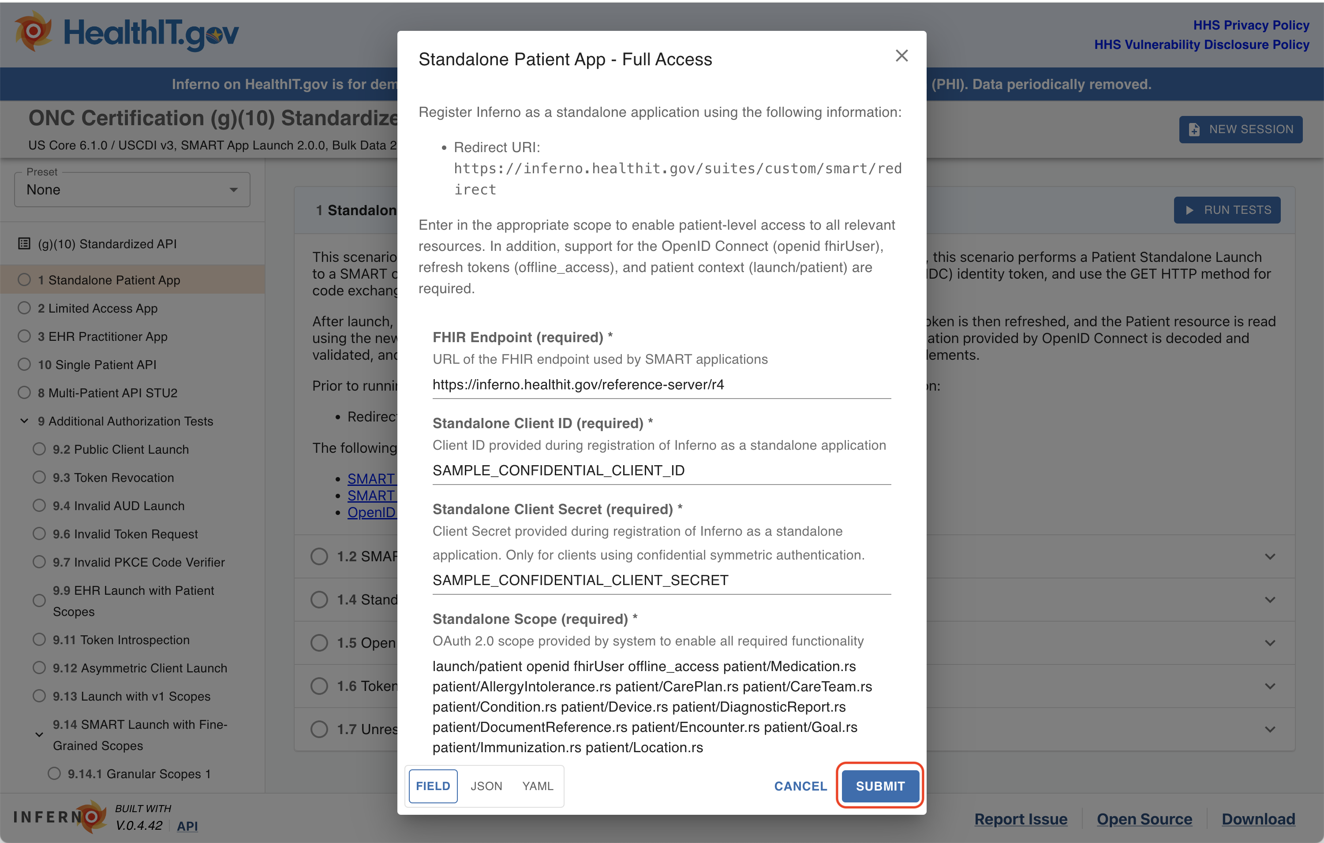
Task: Click the NEW SESSION button
Action: pyautogui.click(x=1241, y=130)
